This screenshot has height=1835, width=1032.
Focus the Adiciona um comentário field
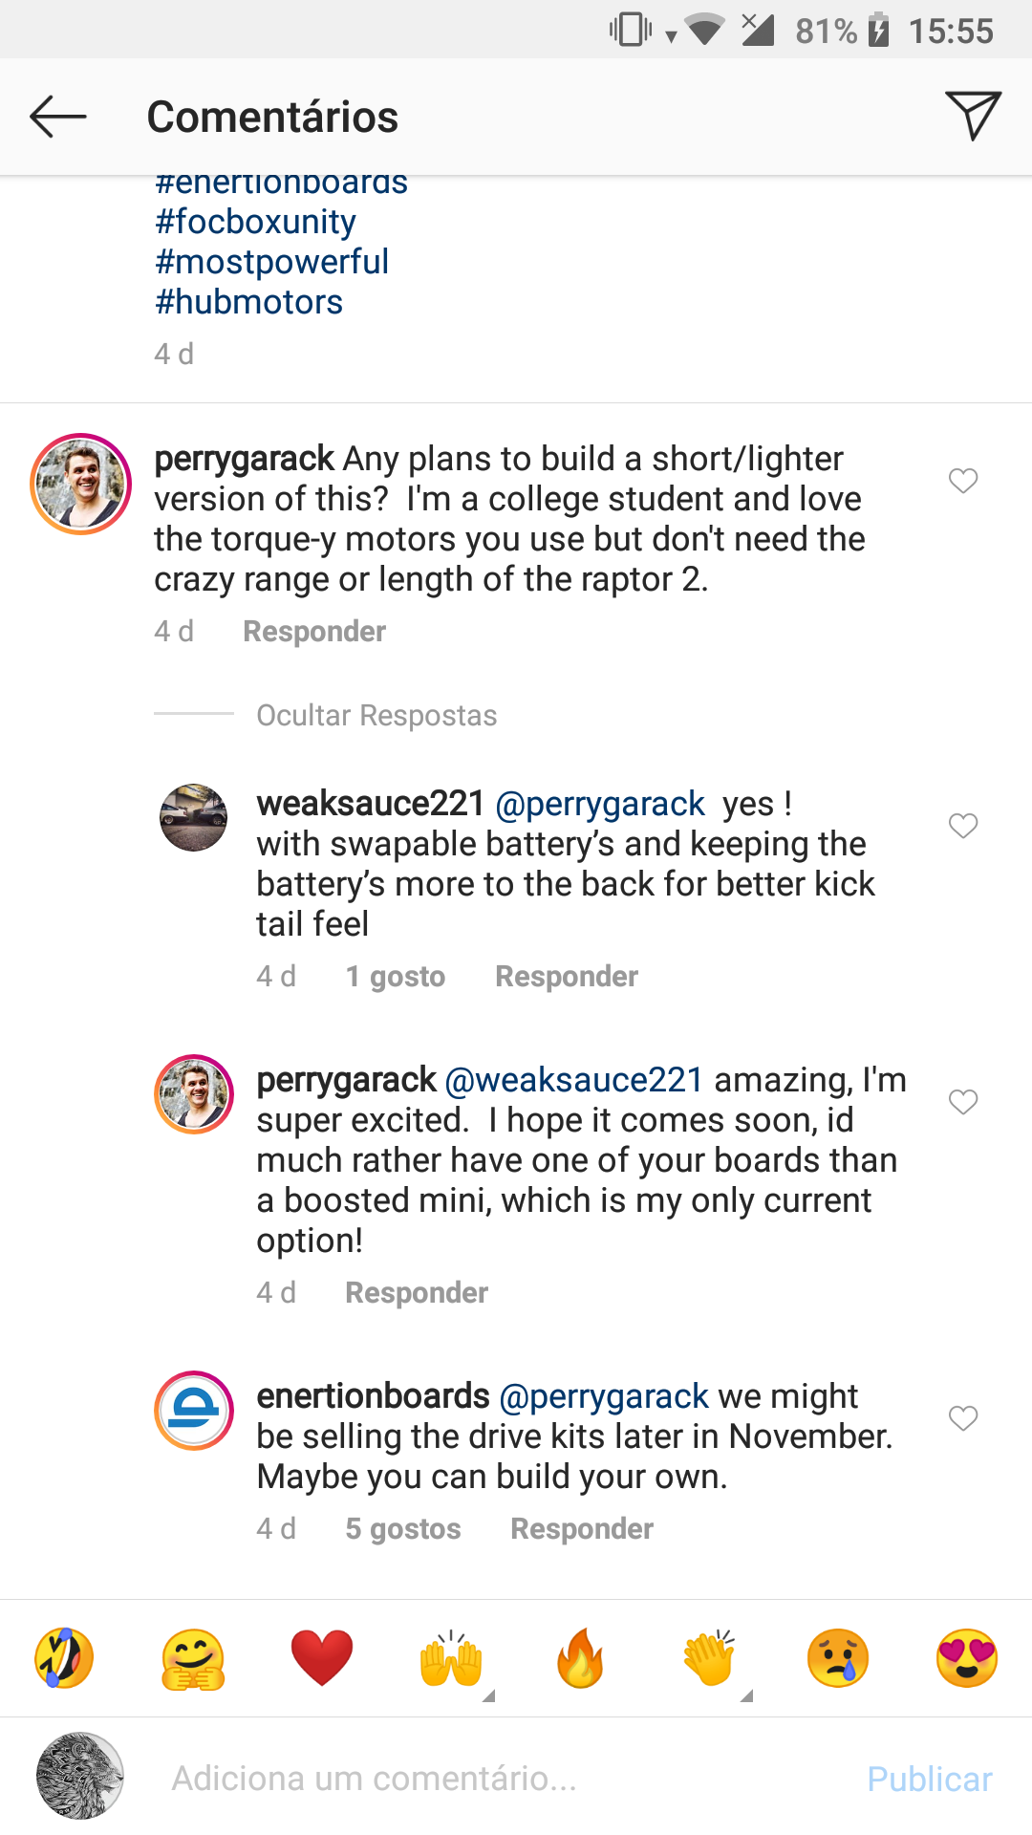pos(497,1779)
